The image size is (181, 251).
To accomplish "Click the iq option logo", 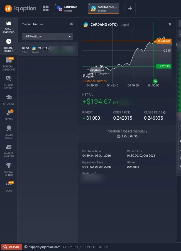I will click(20, 8).
